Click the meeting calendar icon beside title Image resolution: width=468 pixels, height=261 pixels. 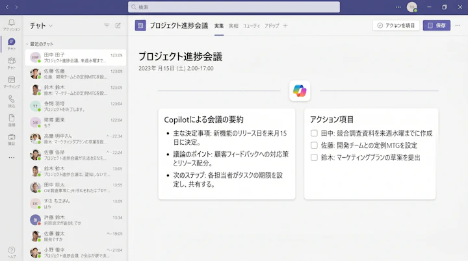[x=140, y=26]
